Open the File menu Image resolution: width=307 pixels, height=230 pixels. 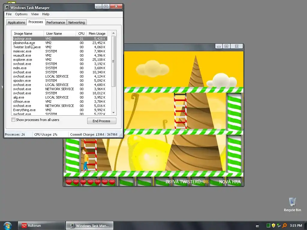click(9, 14)
